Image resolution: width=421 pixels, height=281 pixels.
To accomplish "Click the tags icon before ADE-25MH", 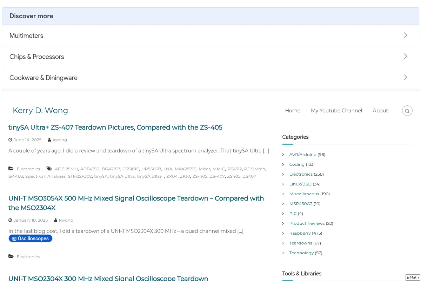I will click(x=49, y=169).
